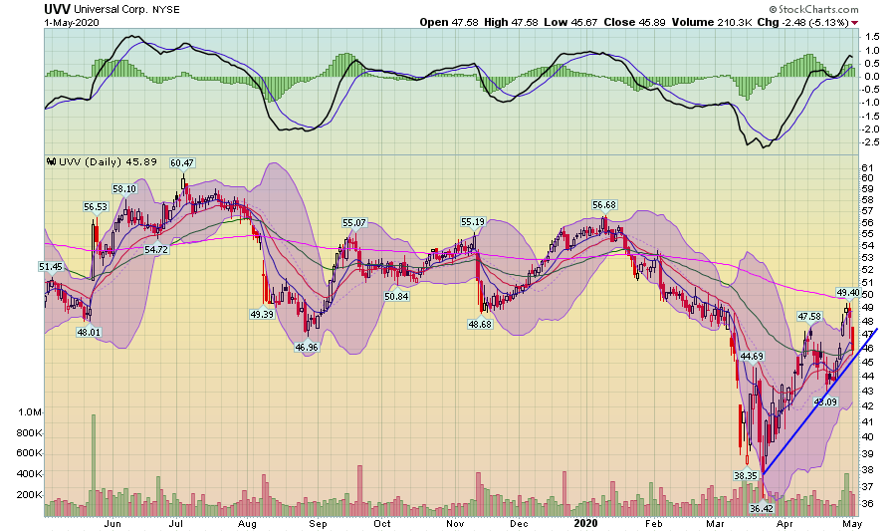
Task: Click the 55.07 price label
Action: click(x=354, y=222)
